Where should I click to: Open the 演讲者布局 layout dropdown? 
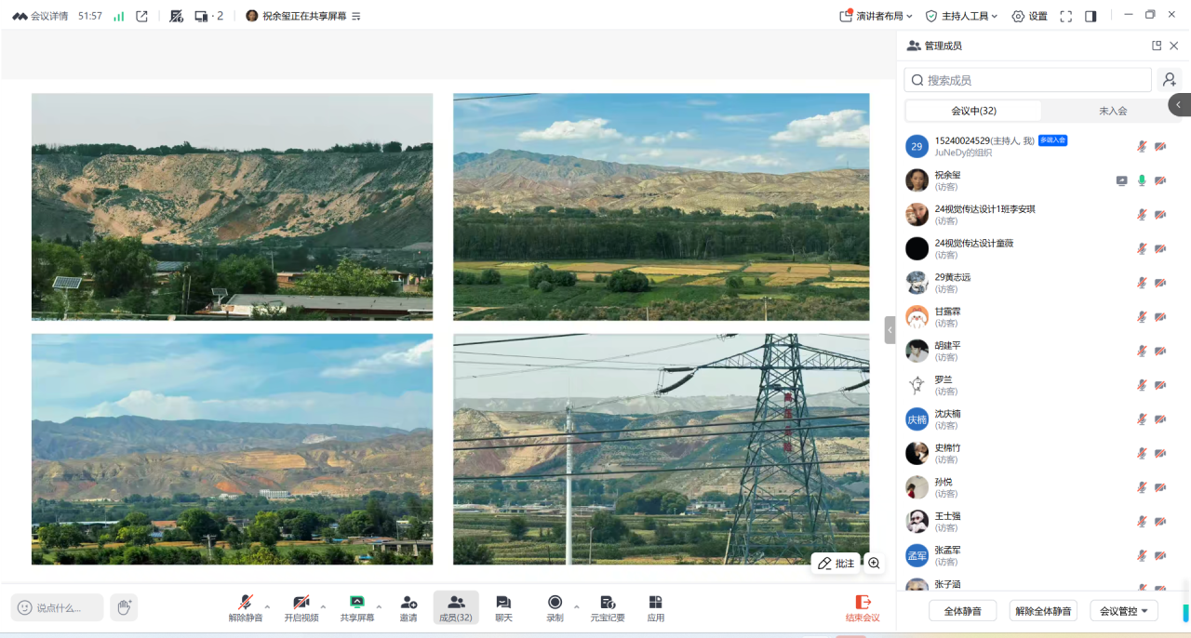click(x=876, y=16)
